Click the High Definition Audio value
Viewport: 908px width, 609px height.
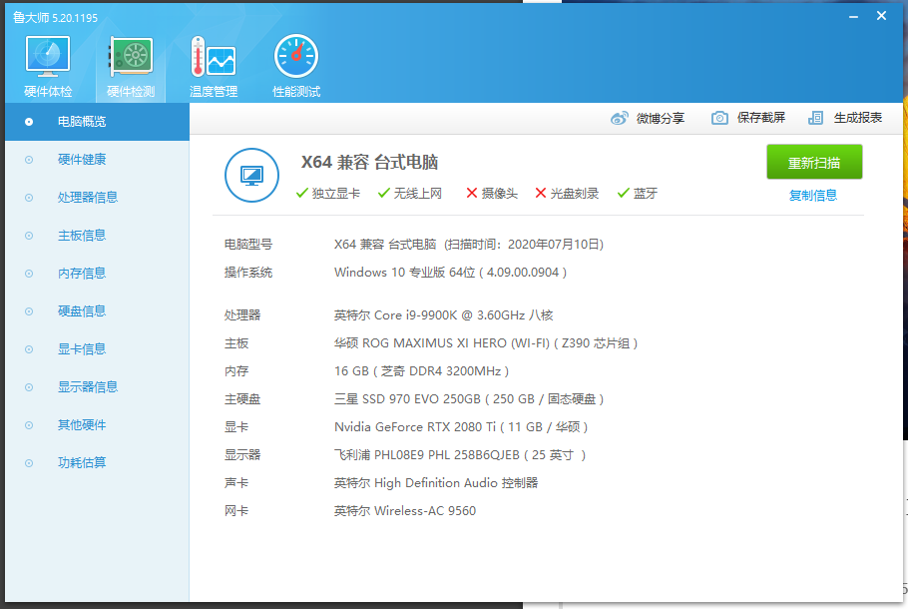[x=436, y=482]
